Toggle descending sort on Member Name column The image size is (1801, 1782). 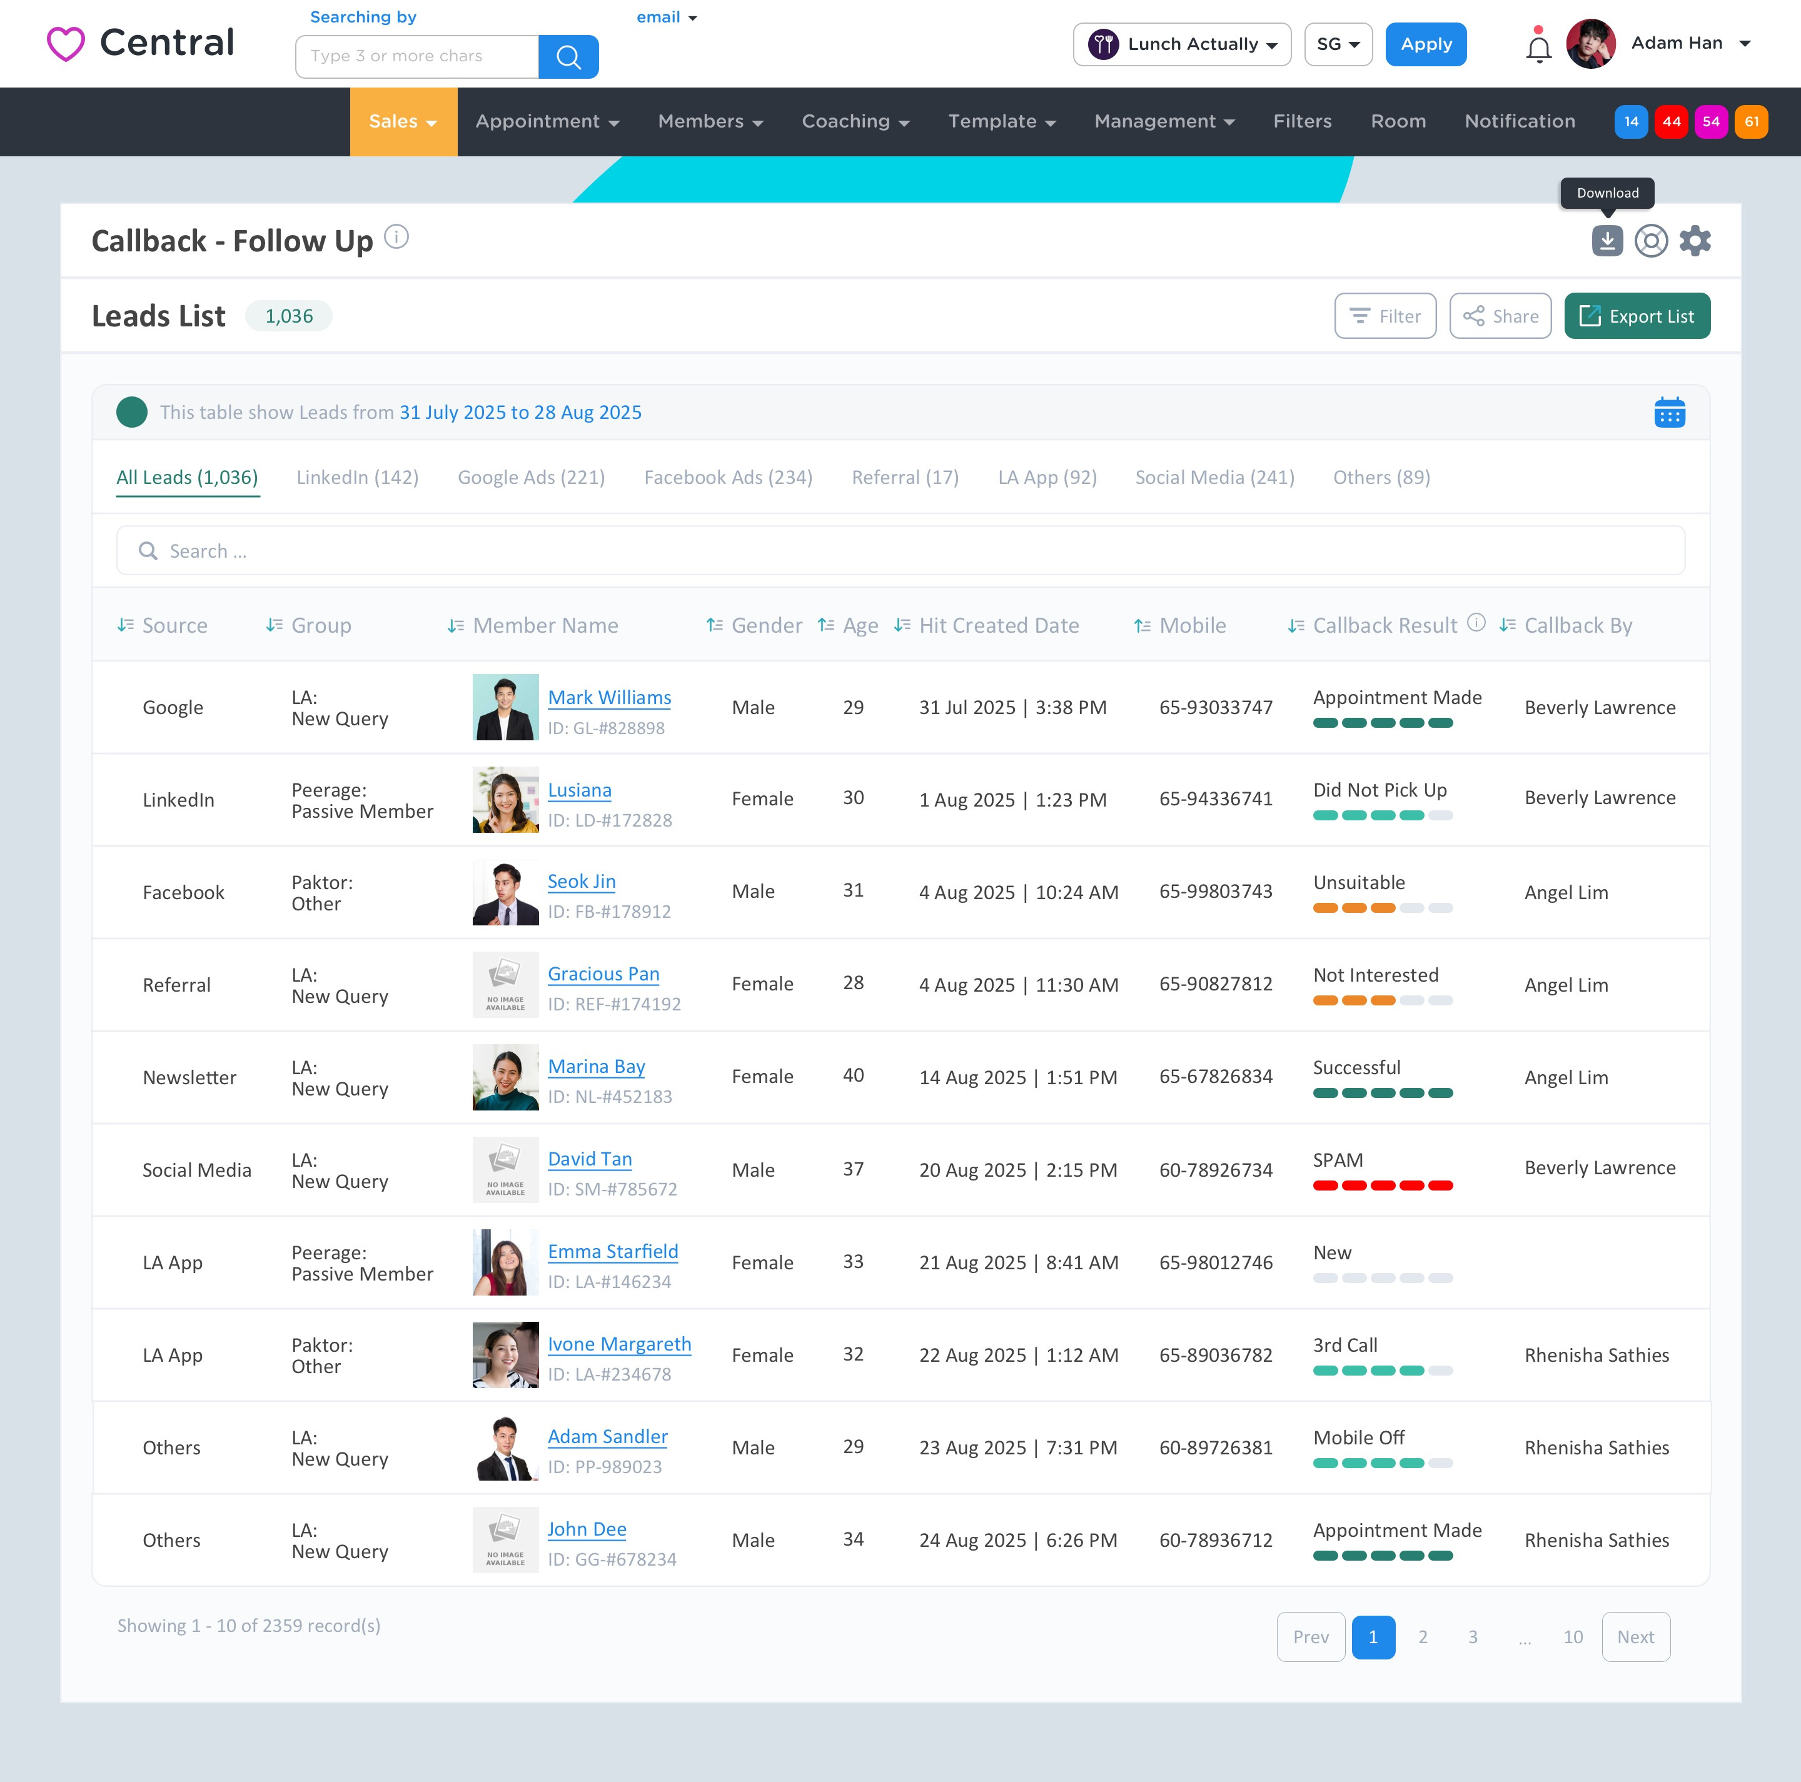pyautogui.click(x=456, y=625)
